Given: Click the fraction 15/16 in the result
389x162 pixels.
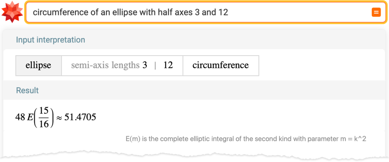Looking at the screenshot, I should pyautogui.click(x=44, y=117).
